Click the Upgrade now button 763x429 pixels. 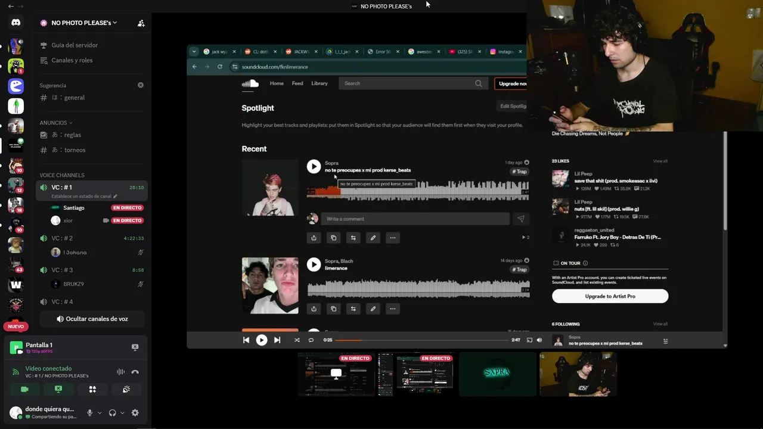pos(511,83)
